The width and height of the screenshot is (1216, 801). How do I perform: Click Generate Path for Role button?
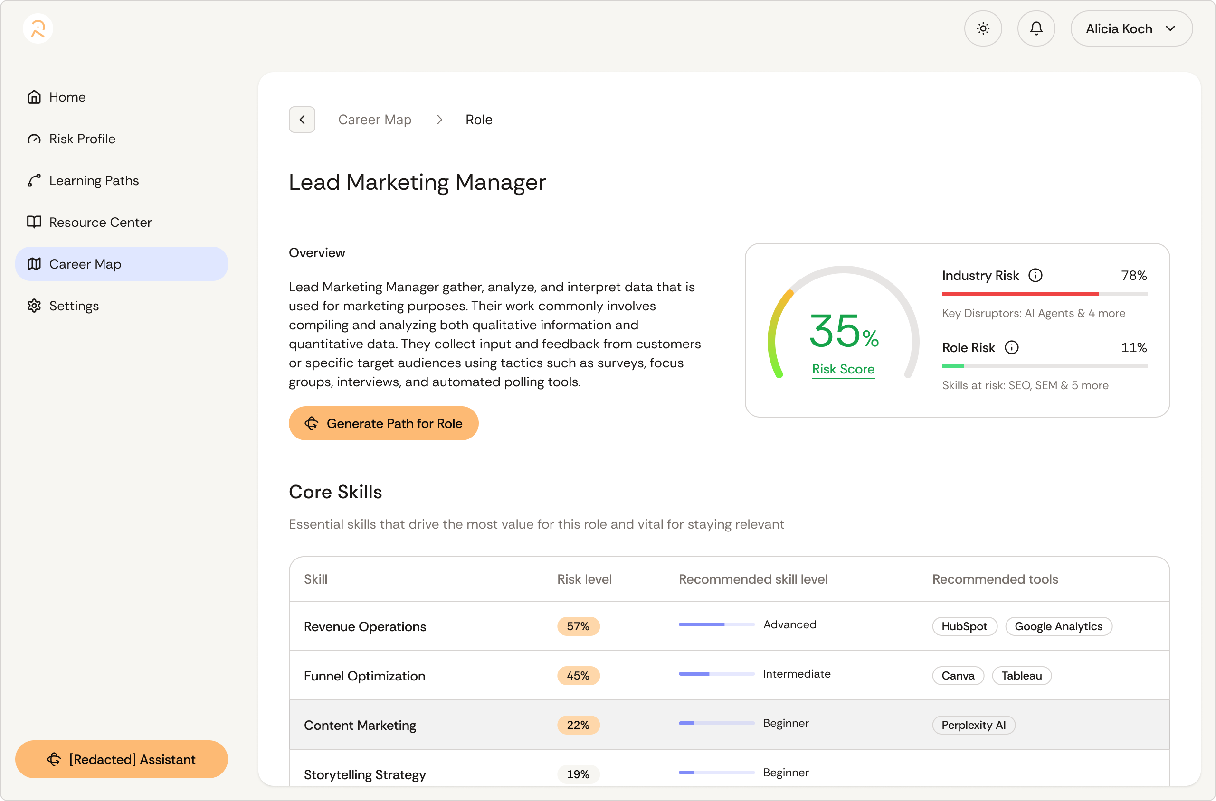383,423
